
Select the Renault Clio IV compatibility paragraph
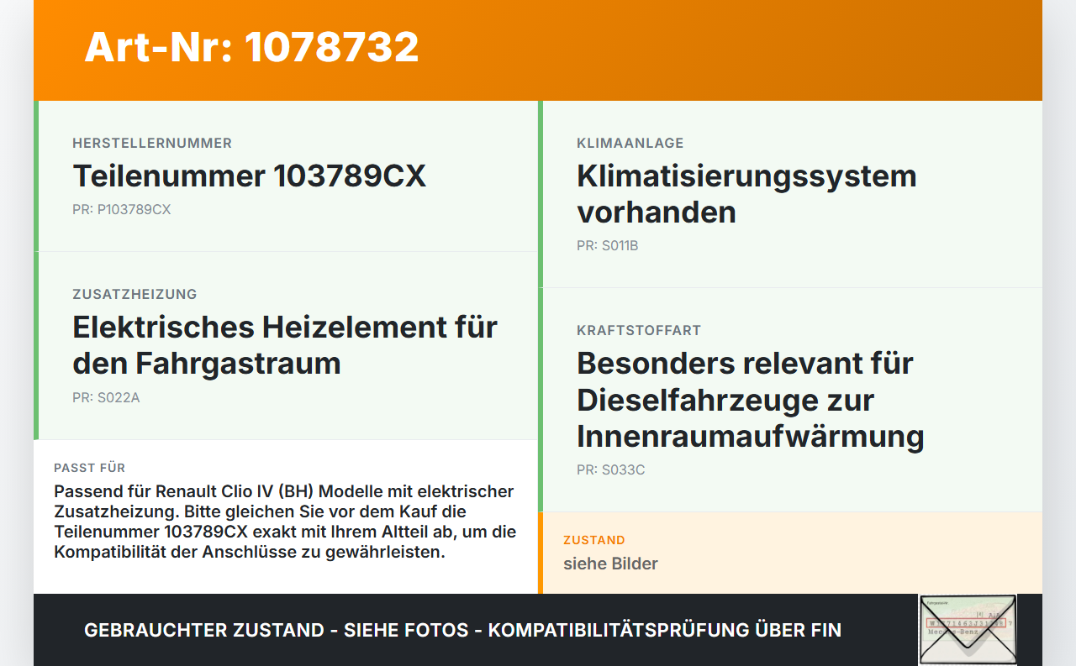285,522
